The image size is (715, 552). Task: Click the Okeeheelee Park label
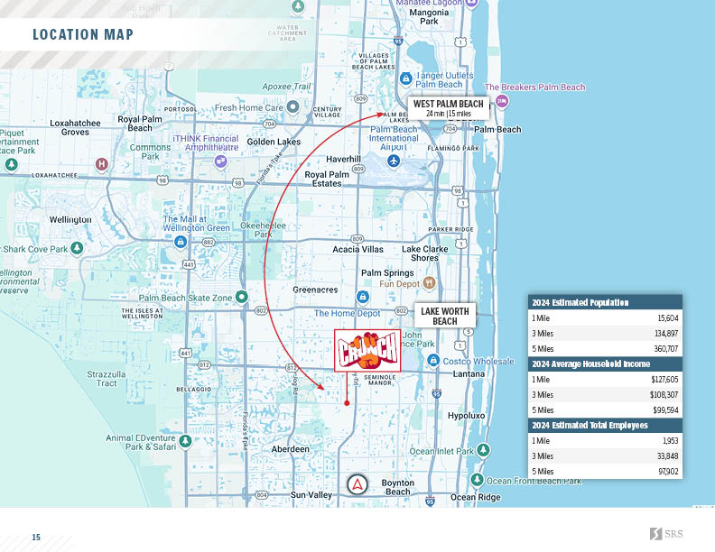(x=263, y=229)
